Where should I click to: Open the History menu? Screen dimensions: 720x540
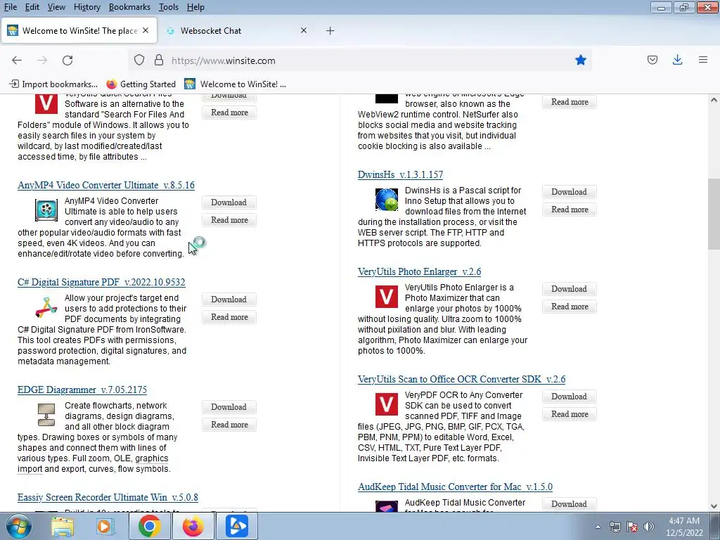86,7
